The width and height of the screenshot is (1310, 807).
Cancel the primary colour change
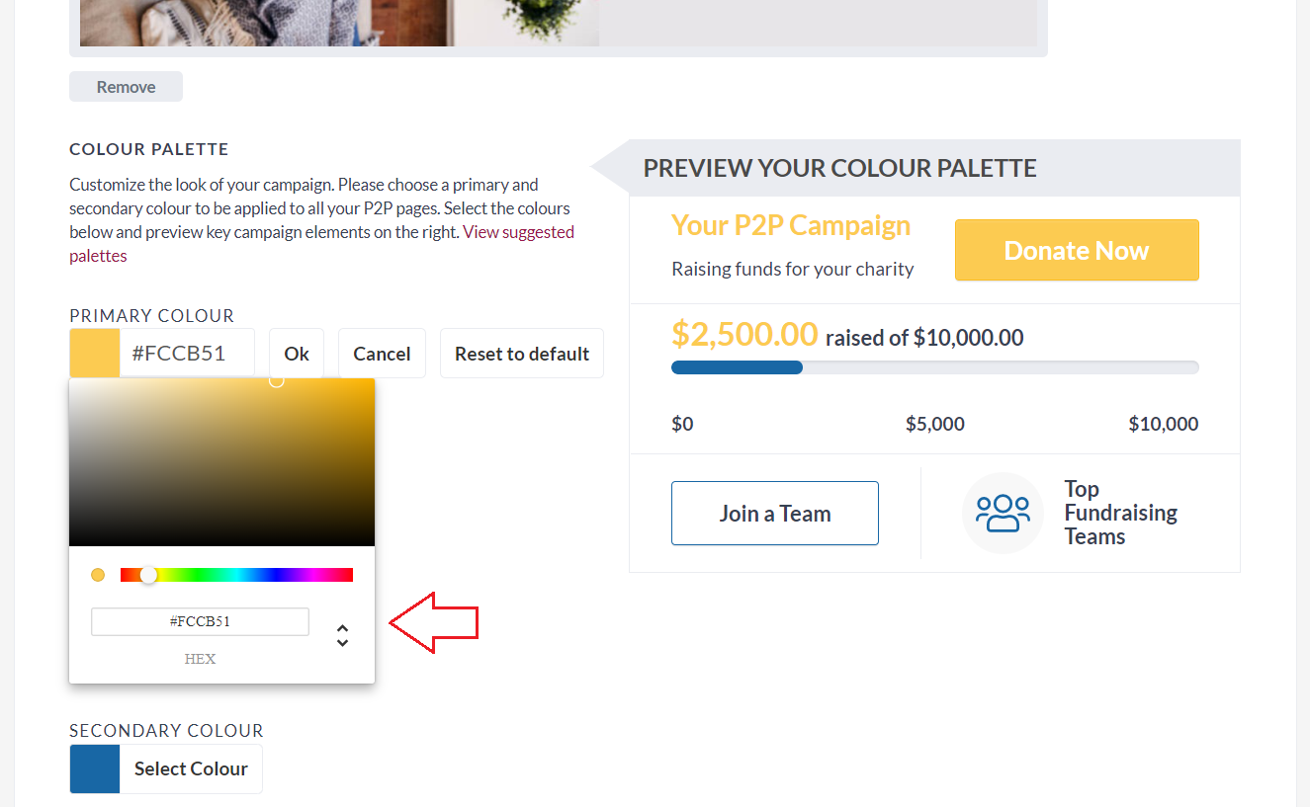[x=382, y=354]
